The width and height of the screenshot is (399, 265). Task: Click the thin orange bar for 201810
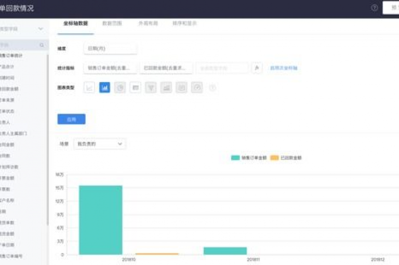tap(157, 254)
